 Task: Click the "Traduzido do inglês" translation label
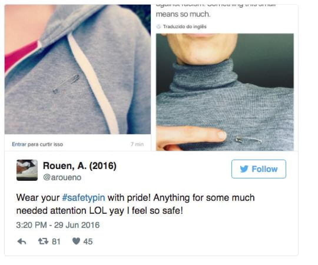[185, 26]
